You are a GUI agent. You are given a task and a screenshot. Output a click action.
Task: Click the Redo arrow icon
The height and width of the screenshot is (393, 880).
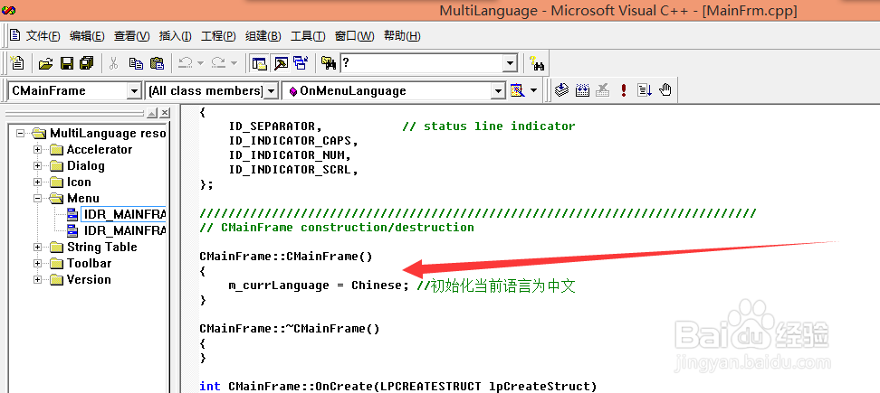pyautogui.click(x=218, y=63)
